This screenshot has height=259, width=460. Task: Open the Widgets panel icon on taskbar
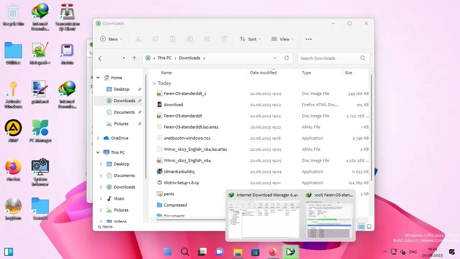tap(9, 252)
